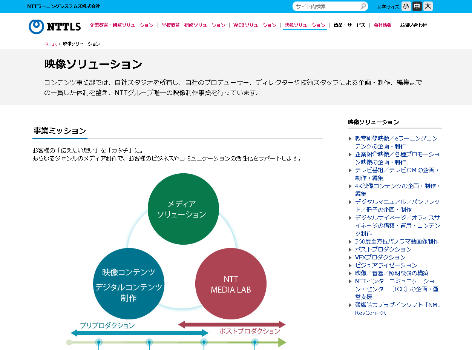The width and height of the screenshot is (472, 350).
Task: Set font size to small (小)
Action: coord(406,6)
